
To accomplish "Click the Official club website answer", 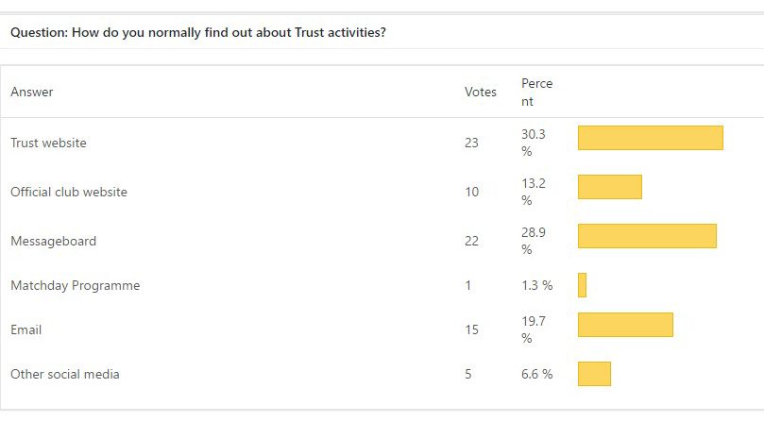I will 68,192.
